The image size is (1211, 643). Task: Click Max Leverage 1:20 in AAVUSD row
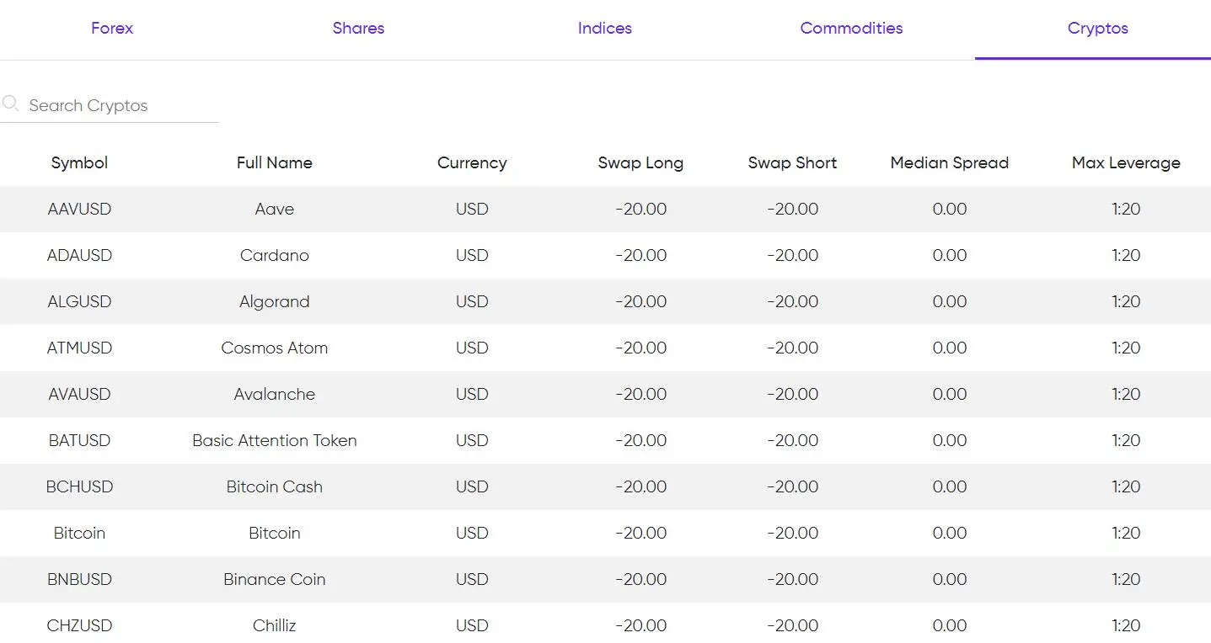[1126, 210]
